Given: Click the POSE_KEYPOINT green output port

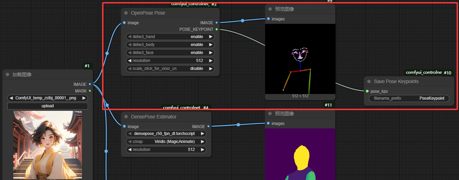Looking at the screenshot, I should (217, 29).
